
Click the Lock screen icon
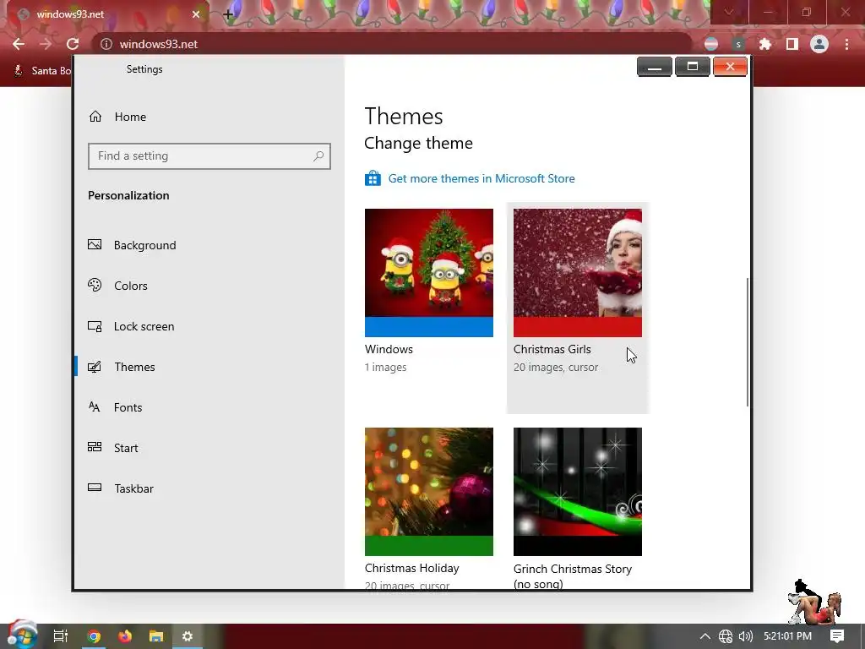pos(95,326)
